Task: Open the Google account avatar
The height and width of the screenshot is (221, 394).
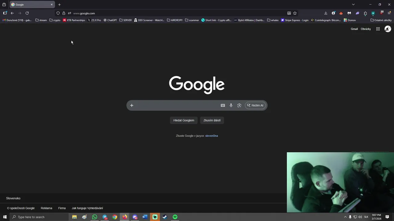Action: (x=388, y=29)
